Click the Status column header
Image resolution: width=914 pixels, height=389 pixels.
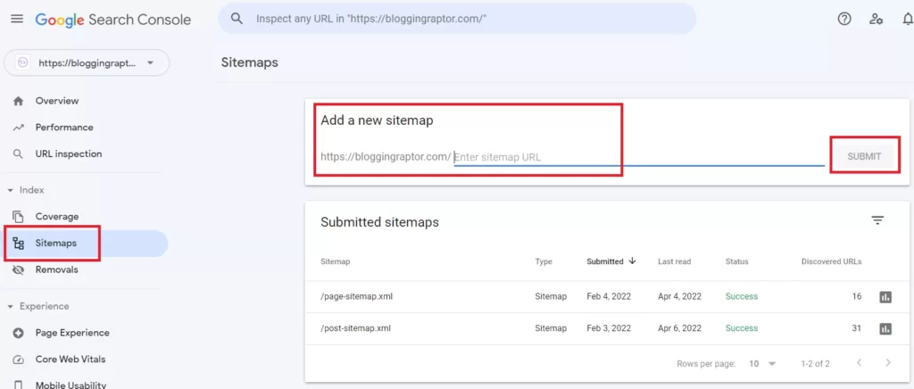[736, 261]
